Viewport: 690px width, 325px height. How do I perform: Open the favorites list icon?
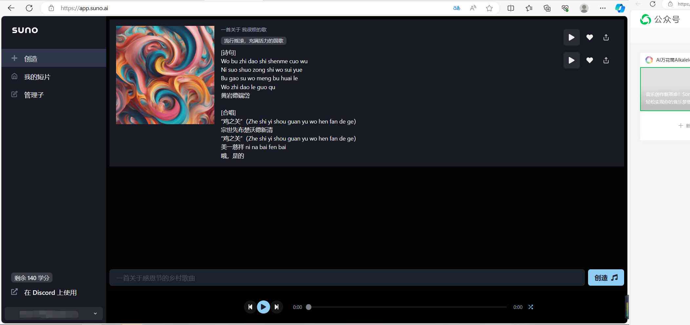coord(529,8)
